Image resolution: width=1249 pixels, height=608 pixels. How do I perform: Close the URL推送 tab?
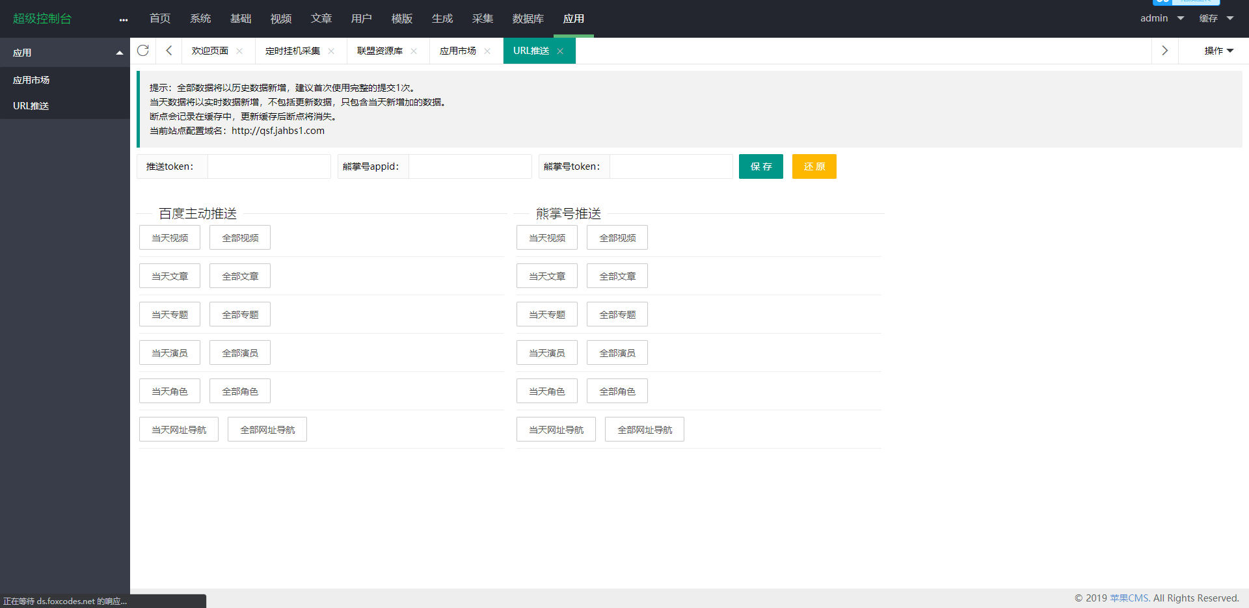pos(560,51)
